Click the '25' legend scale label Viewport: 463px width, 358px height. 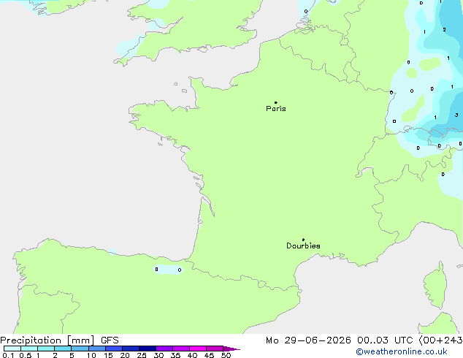coord(142,355)
